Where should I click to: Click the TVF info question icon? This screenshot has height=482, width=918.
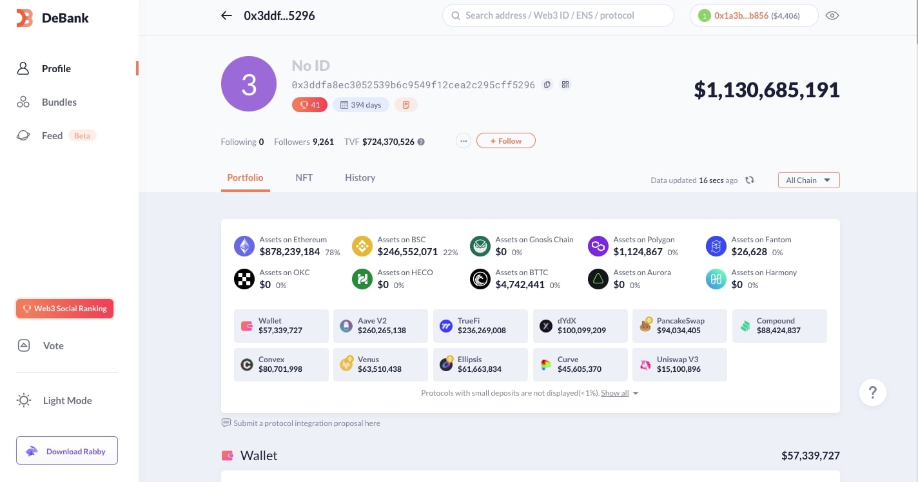pos(421,142)
